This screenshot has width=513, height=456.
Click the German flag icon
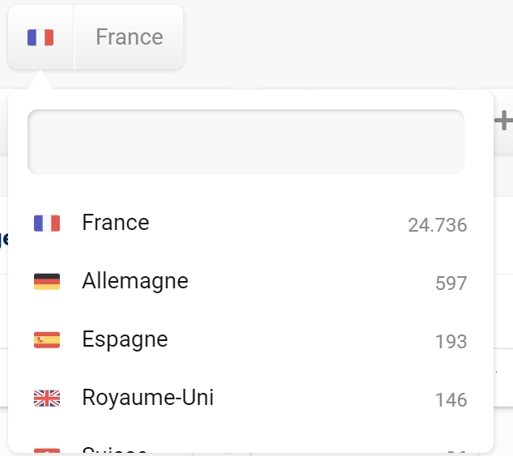47,282
